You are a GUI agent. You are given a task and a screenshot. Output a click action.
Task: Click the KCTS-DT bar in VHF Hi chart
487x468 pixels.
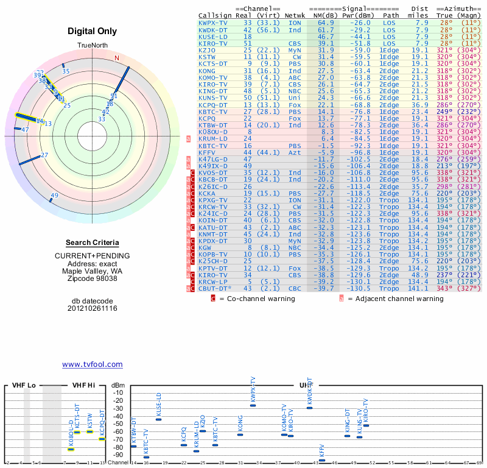click(77, 432)
